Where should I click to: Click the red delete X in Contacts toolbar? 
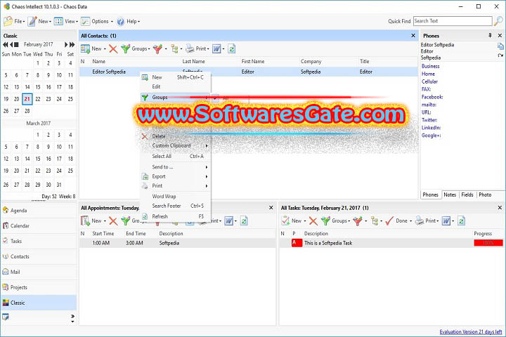113,49
